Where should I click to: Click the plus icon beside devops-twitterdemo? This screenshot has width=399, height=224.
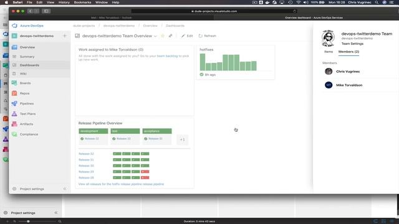coord(65,36)
